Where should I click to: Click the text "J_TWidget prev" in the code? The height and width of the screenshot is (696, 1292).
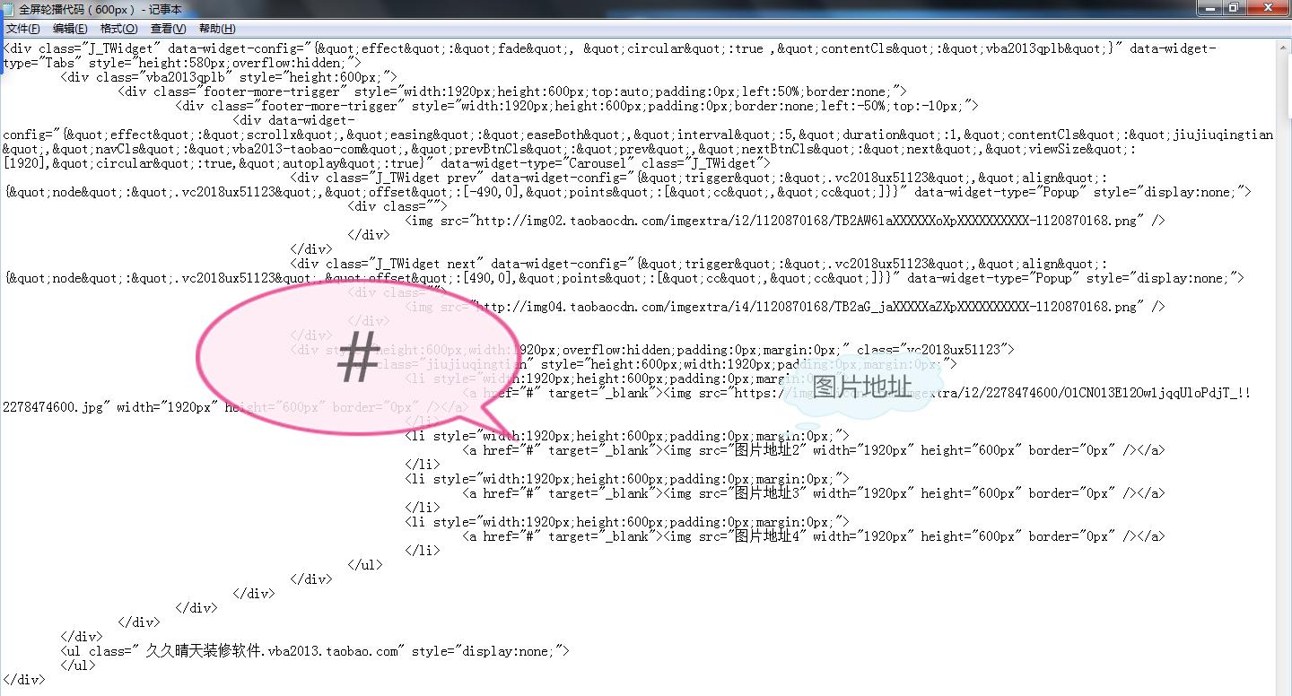tap(426, 178)
